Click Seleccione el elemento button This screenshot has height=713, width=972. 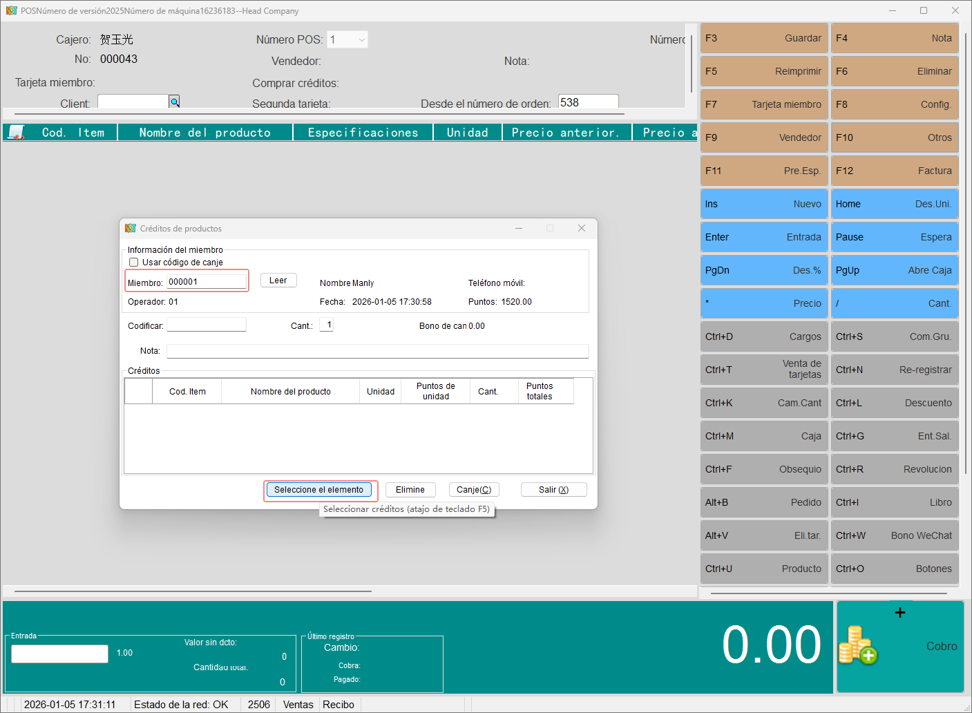click(x=318, y=490)
